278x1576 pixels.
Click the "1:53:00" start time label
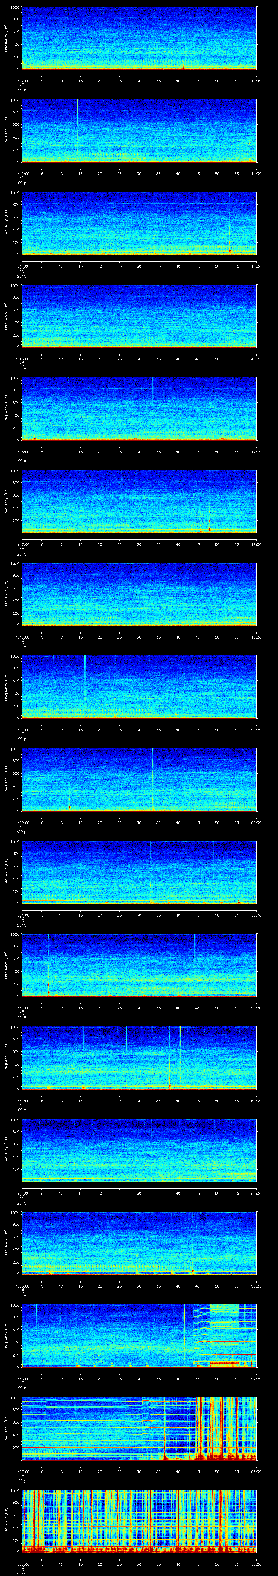21,1100
